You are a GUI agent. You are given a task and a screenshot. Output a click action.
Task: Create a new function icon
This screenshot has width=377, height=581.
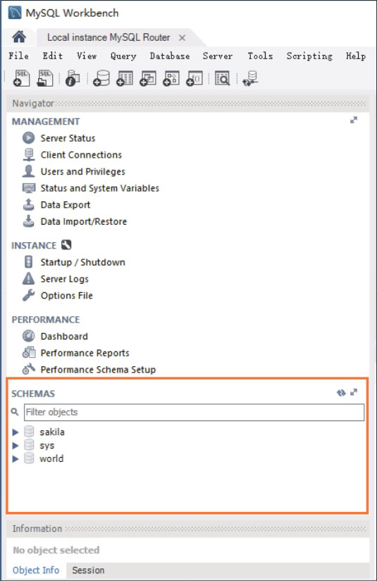194,78
